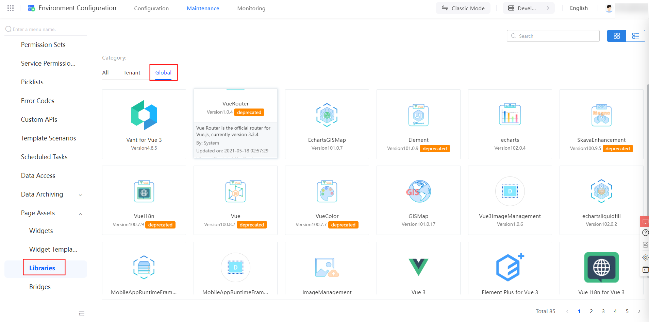This screenshot has height=322, width=649.
Task: Open the Vue I18n for Vue 3 icon
Action: click(601, 267)
